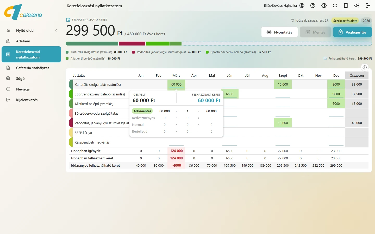Click the help question mark icon in header

tap(313, 5)
